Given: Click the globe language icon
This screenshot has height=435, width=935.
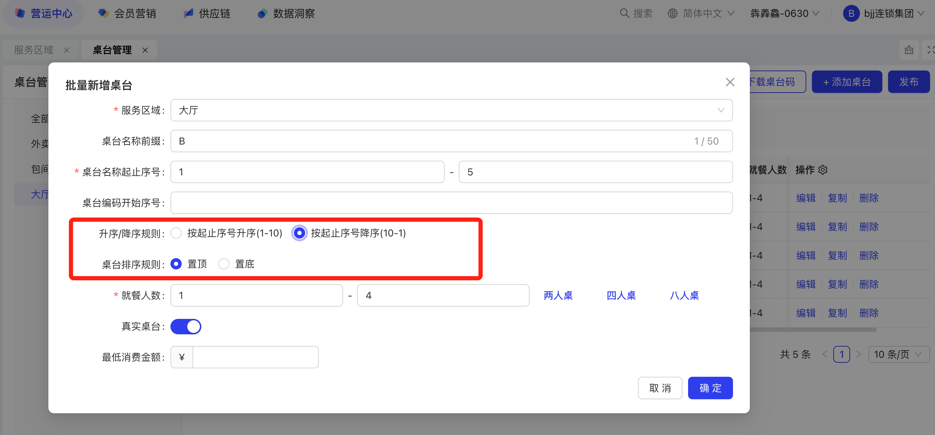Looking at the screenshot, I should [672, 13].
